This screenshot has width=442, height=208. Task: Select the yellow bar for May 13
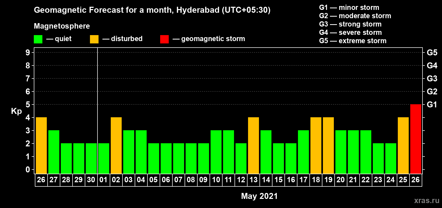(x=253, y=146)
